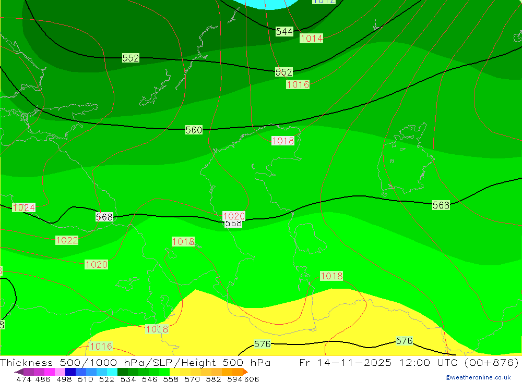Click the red 1022 pressure label

[x=67, y=240]
